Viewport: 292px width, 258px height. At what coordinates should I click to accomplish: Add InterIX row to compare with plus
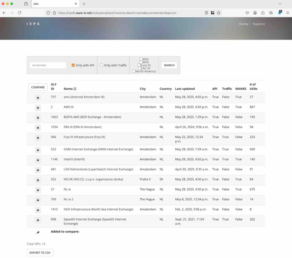[x=38, y=160]
